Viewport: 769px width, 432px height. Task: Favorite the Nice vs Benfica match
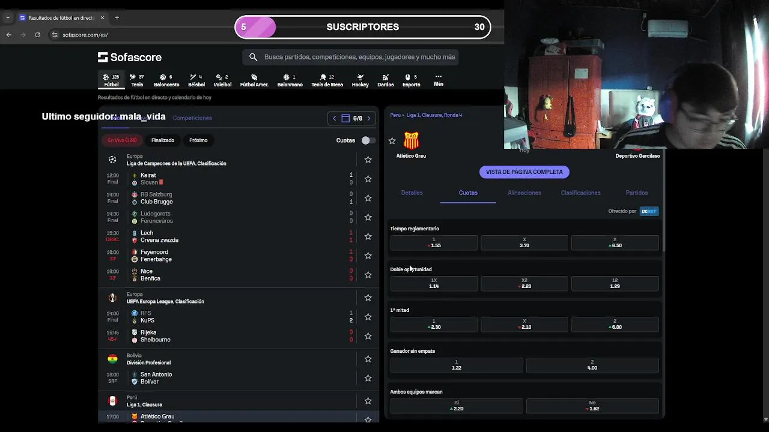tap(368, 275)
